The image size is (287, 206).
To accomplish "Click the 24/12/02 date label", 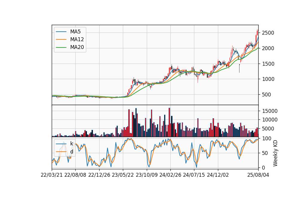I will 218,175.
